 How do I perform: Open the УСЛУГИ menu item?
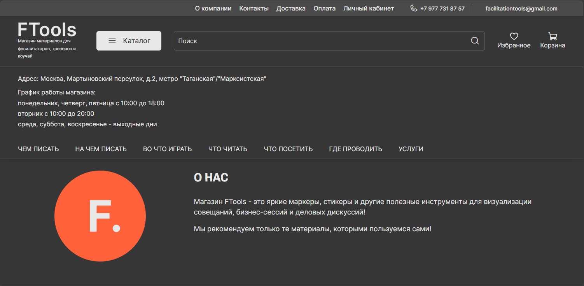point(411,149)
